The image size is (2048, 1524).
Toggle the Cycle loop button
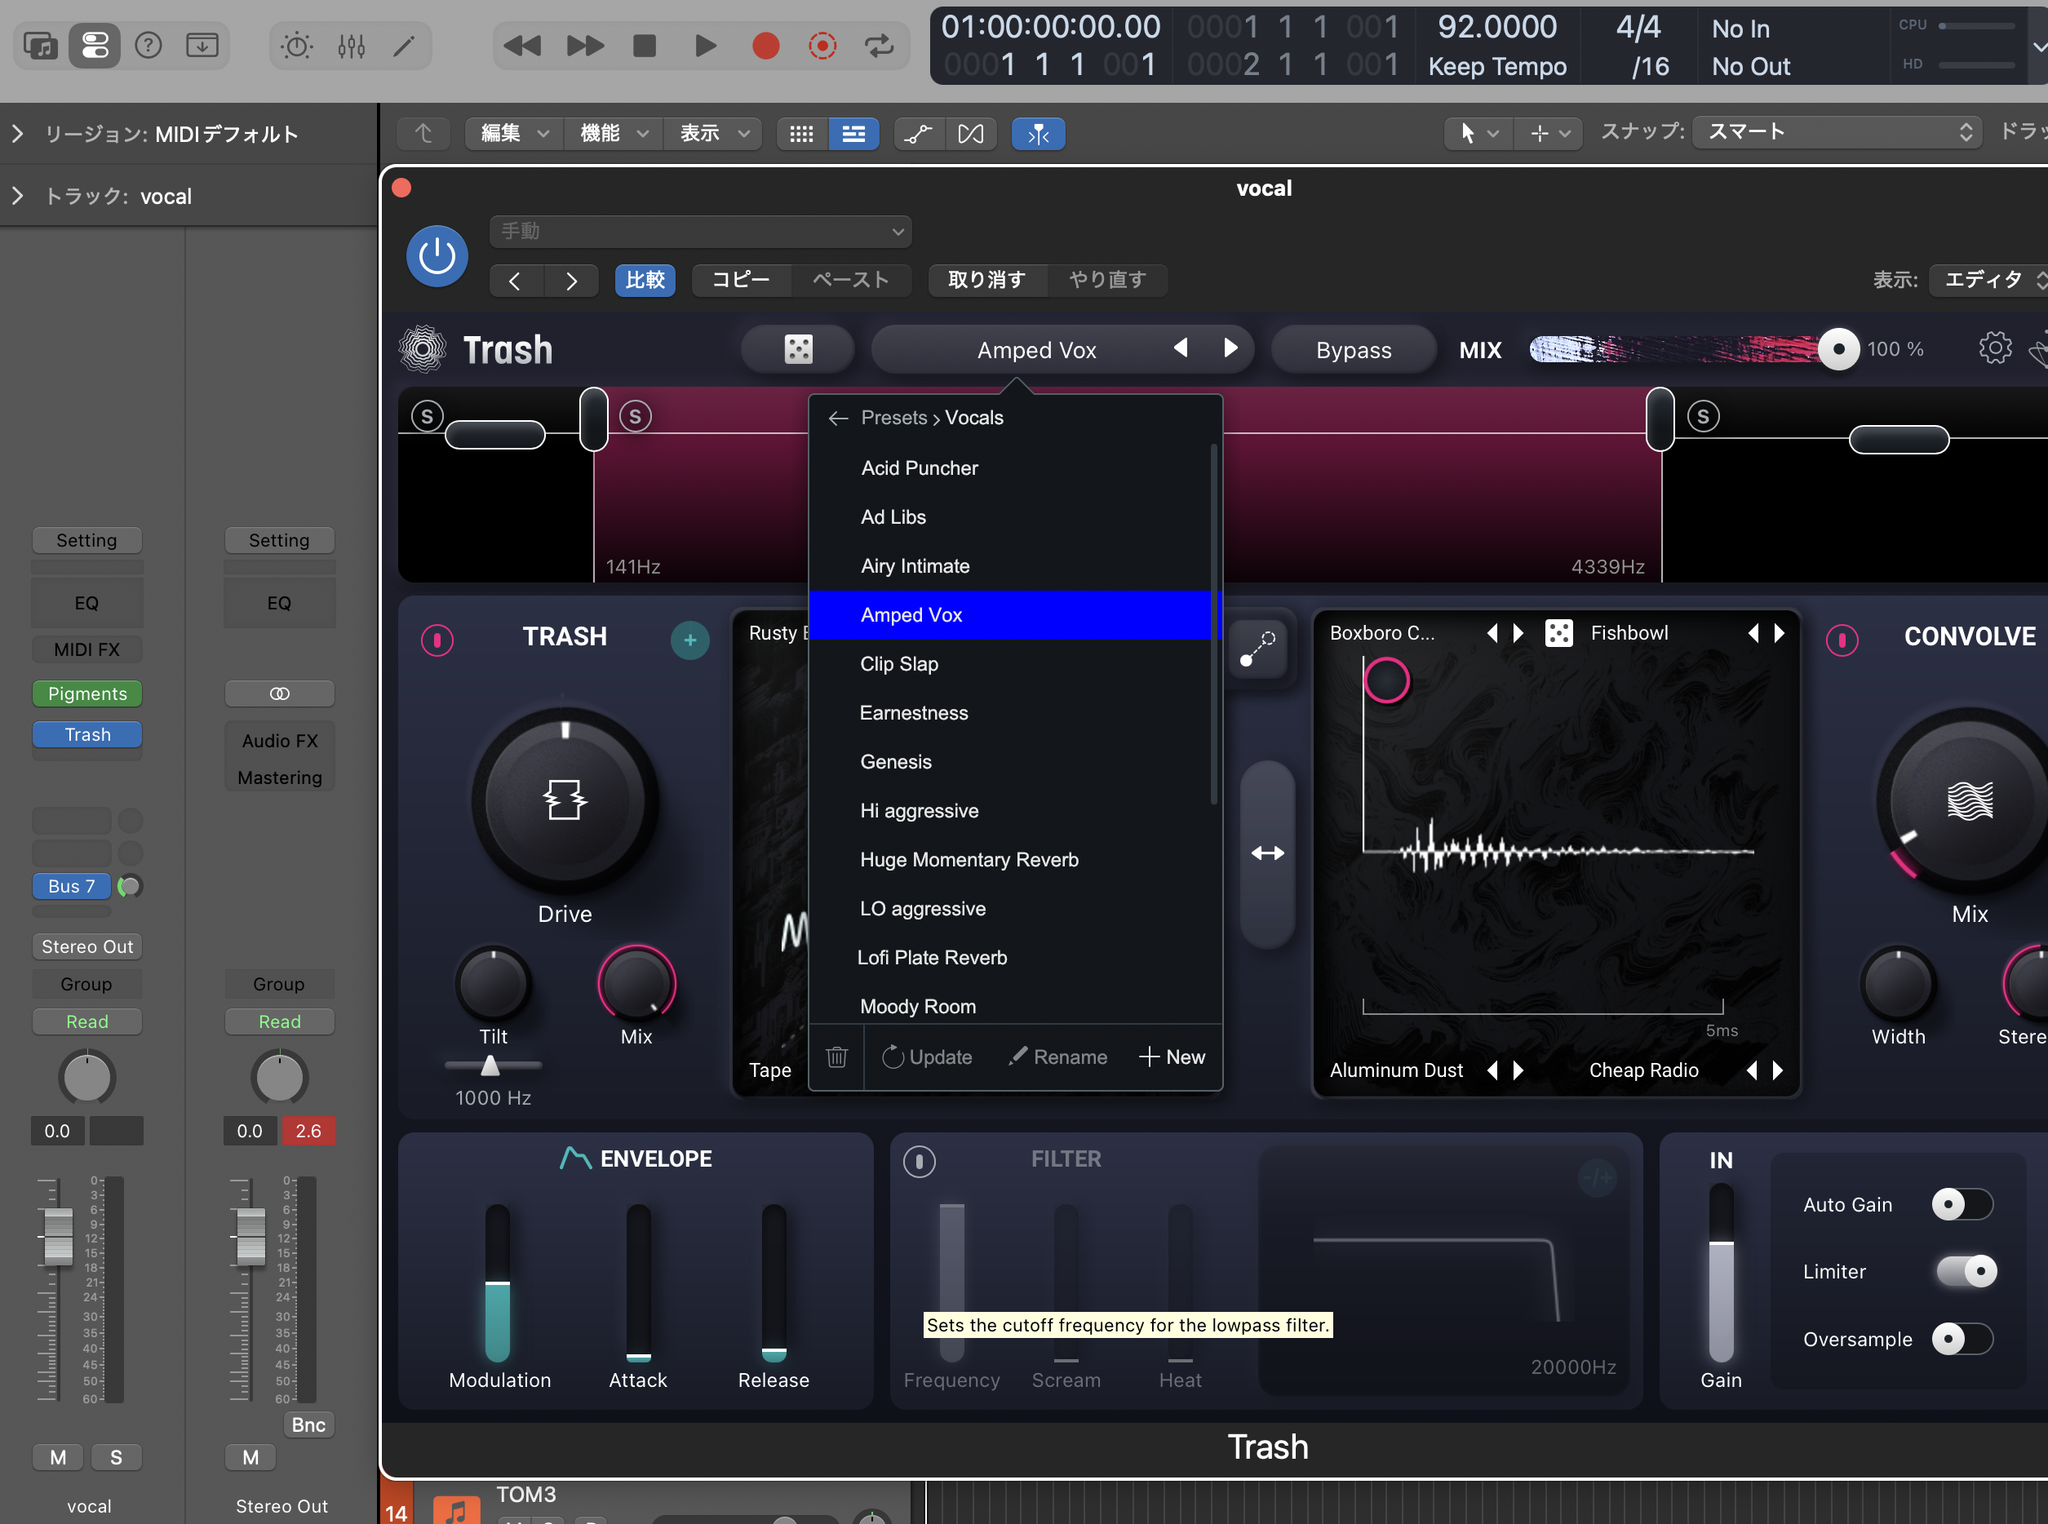coord(879,45)
